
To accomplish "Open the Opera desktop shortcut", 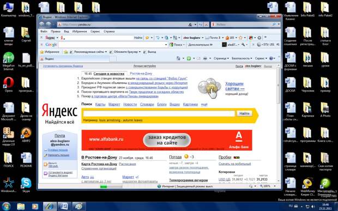I will [x=8, y=85].
